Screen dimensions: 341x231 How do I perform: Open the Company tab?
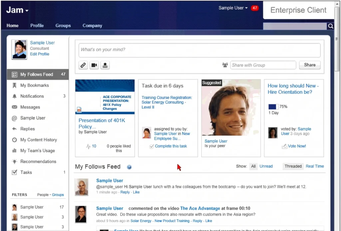(92, 26)
